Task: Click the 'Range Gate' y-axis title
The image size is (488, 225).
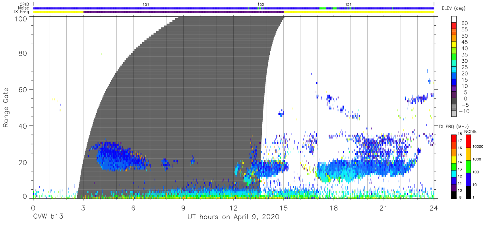Action: pyautogui.click(x=6, y=107)
